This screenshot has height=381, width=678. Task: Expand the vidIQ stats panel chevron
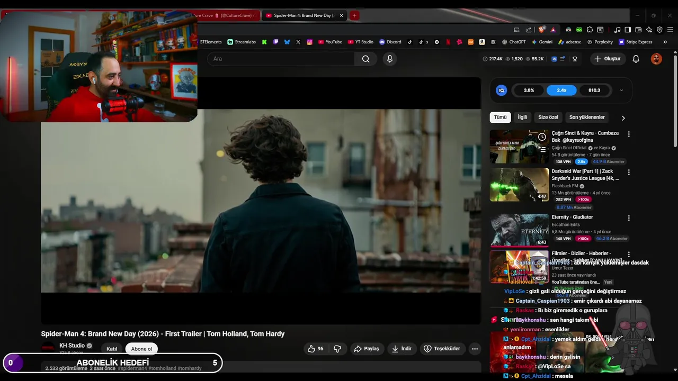[x=621, y=90]
